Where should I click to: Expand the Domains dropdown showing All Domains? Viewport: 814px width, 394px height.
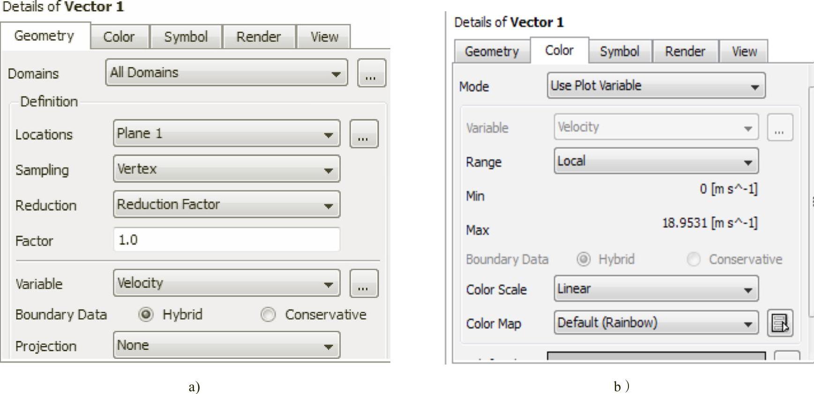point(227,73)
